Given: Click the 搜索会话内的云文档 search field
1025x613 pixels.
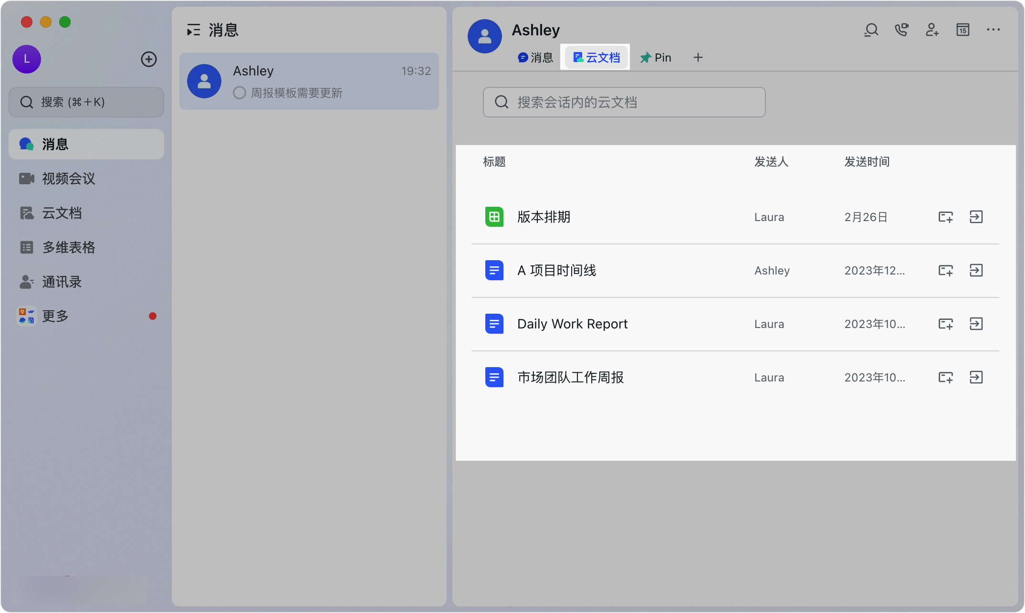Looking at the screenshot, I should tap(624, 102).
